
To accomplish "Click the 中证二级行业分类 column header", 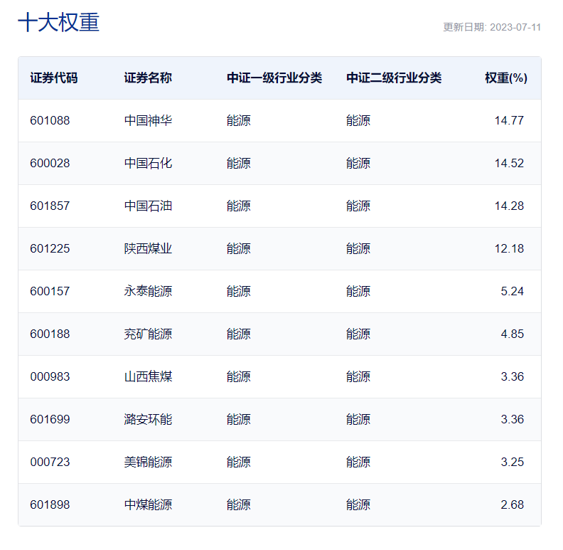I will (394, 78).
